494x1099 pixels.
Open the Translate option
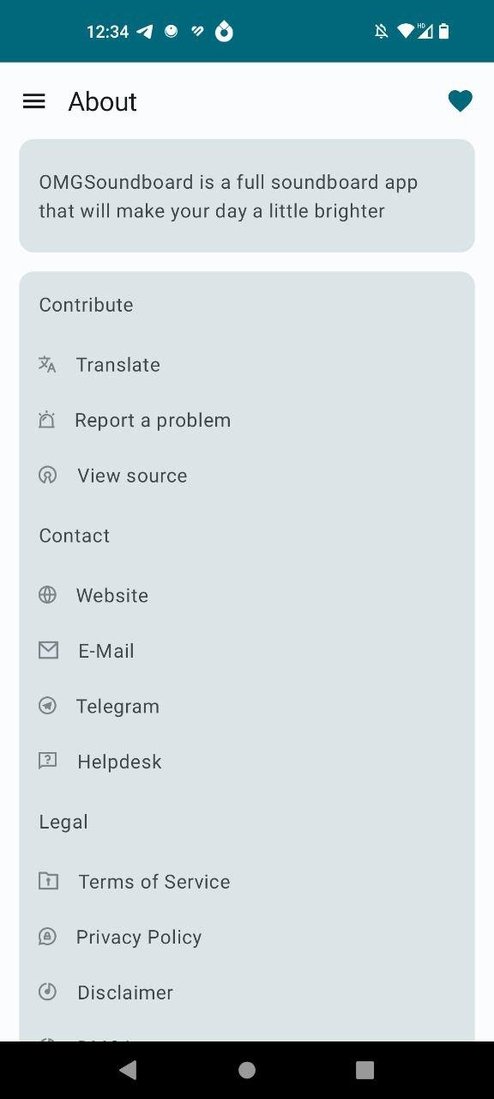(247, 365)
